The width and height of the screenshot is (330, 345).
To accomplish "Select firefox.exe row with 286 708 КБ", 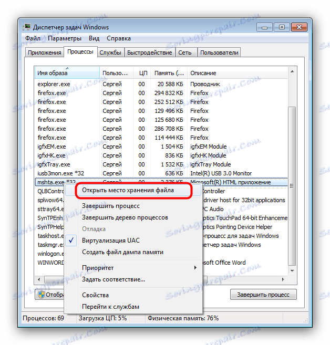I will 161,129.
